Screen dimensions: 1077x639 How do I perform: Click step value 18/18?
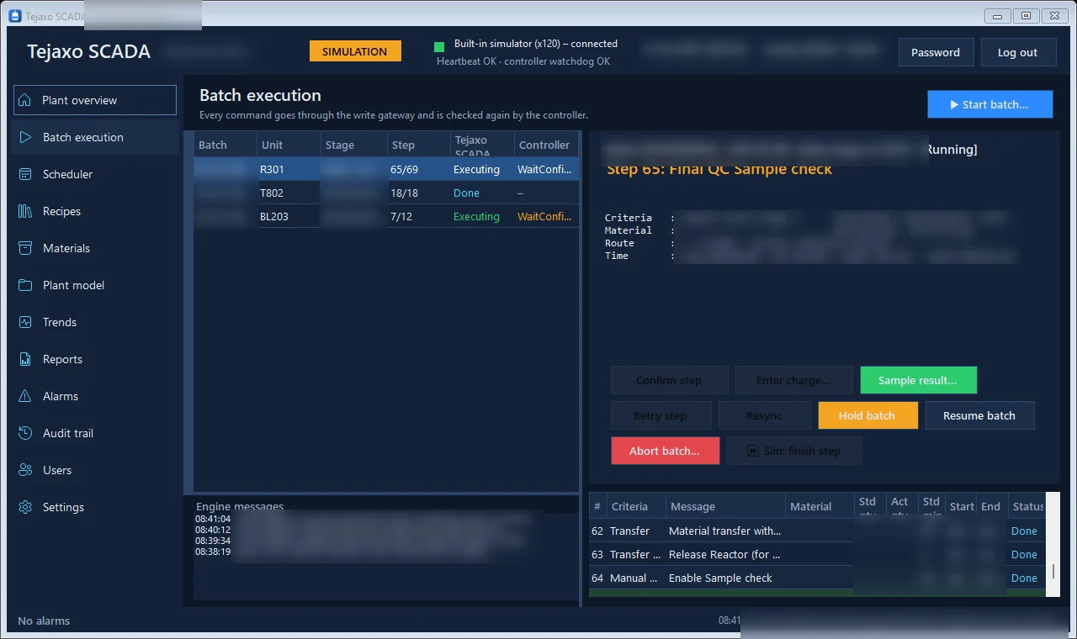(405, 193)
